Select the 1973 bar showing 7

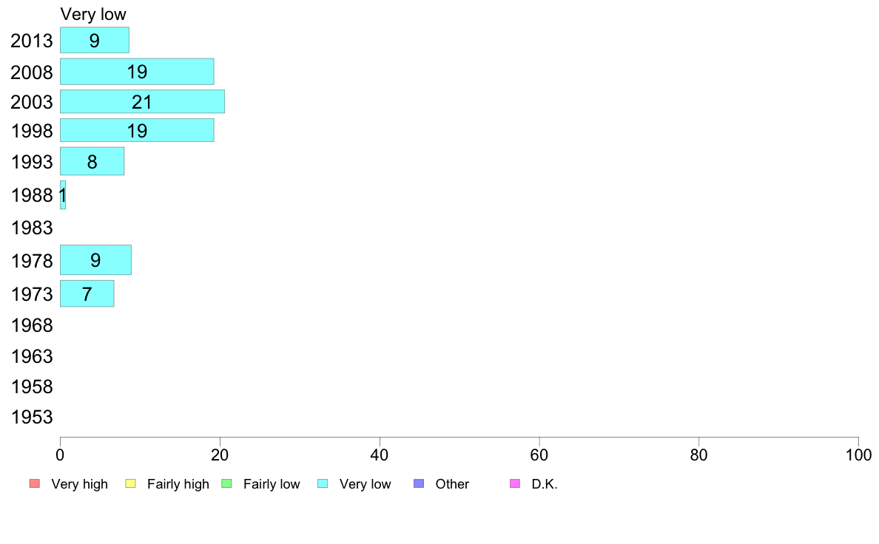87,293
